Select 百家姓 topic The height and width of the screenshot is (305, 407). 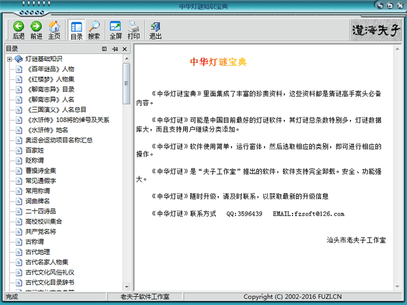coord(34,150)
